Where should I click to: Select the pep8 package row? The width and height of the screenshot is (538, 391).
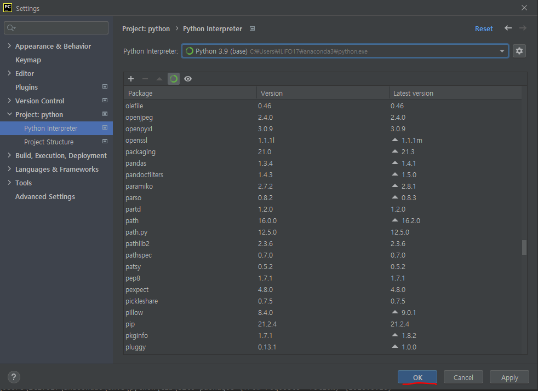[x=323, y=278]
